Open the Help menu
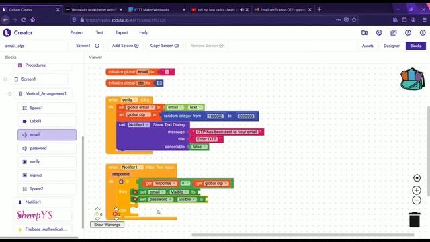430x242 pixels. click(x=144, y=33)
